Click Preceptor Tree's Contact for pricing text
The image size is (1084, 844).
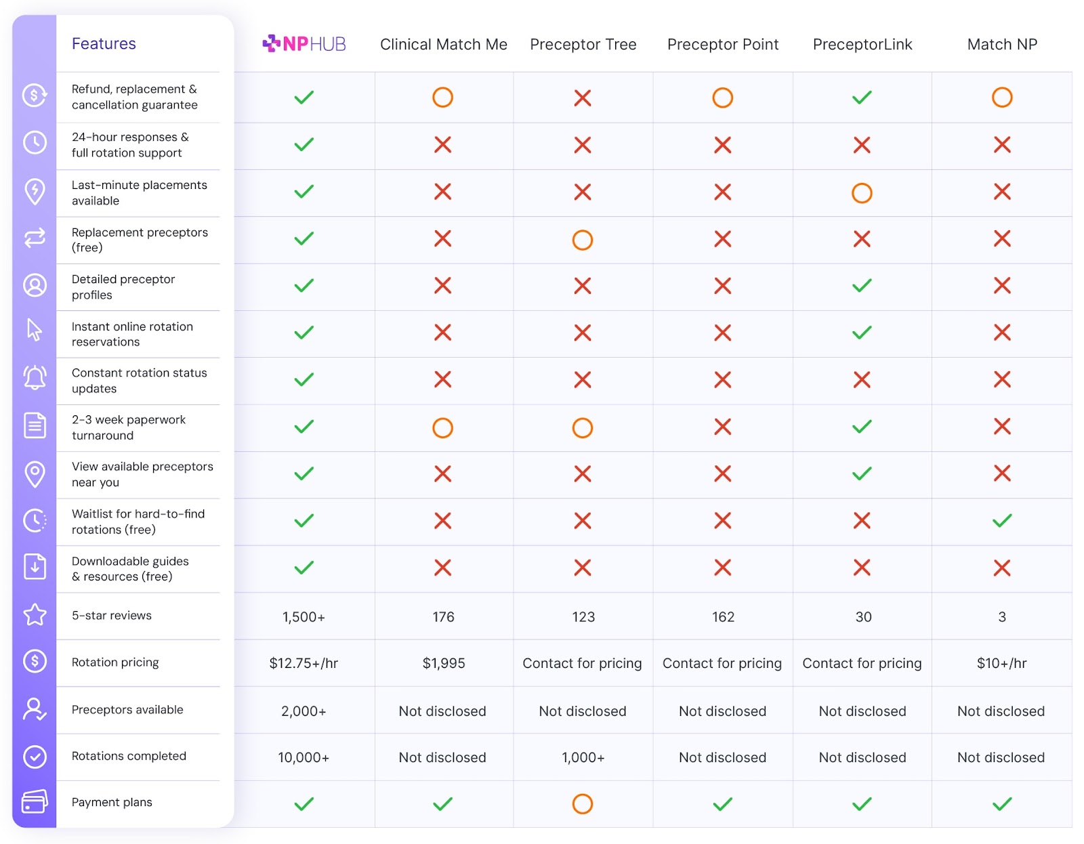tap(583, 663)
